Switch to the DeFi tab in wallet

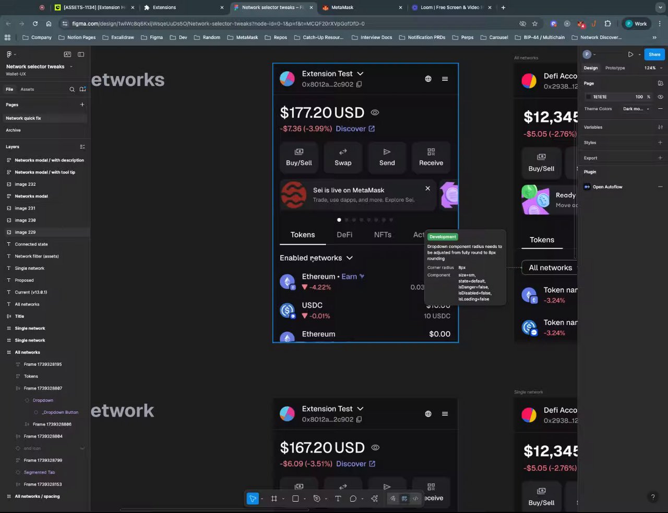point(344,235)
